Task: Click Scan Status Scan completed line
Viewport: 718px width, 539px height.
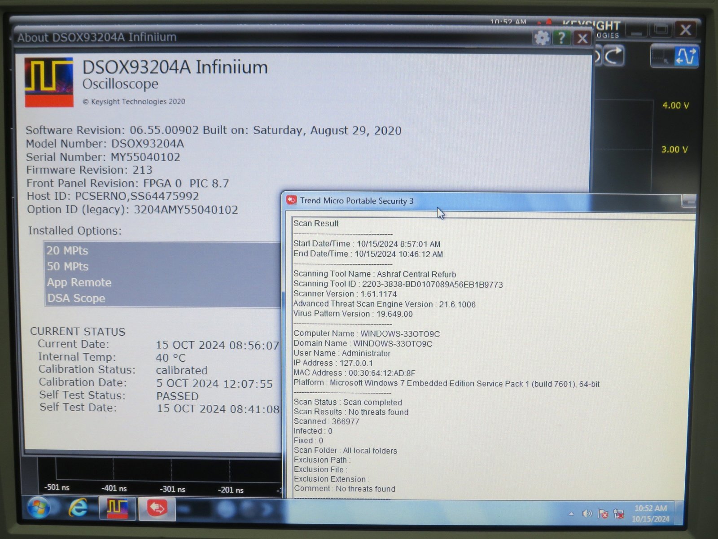Action: (x=348, y=402)
